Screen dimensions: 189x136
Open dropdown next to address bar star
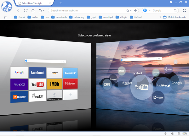click(x=131, y=11)
